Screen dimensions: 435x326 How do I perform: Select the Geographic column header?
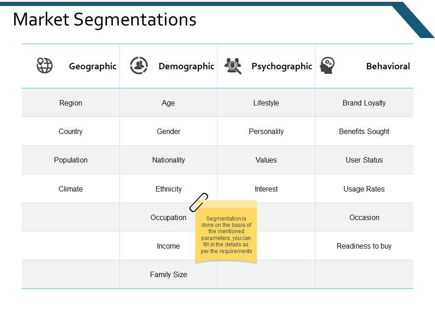[x=92, y=66]
